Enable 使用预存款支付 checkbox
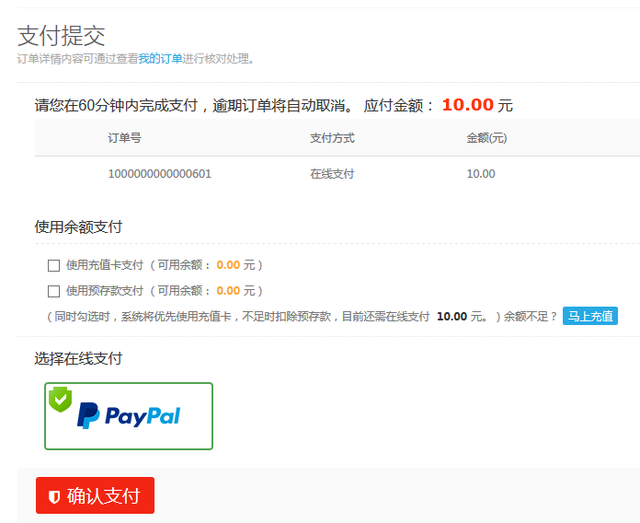The height and width of the screenshot is (523, 640). tap(54, 291)
